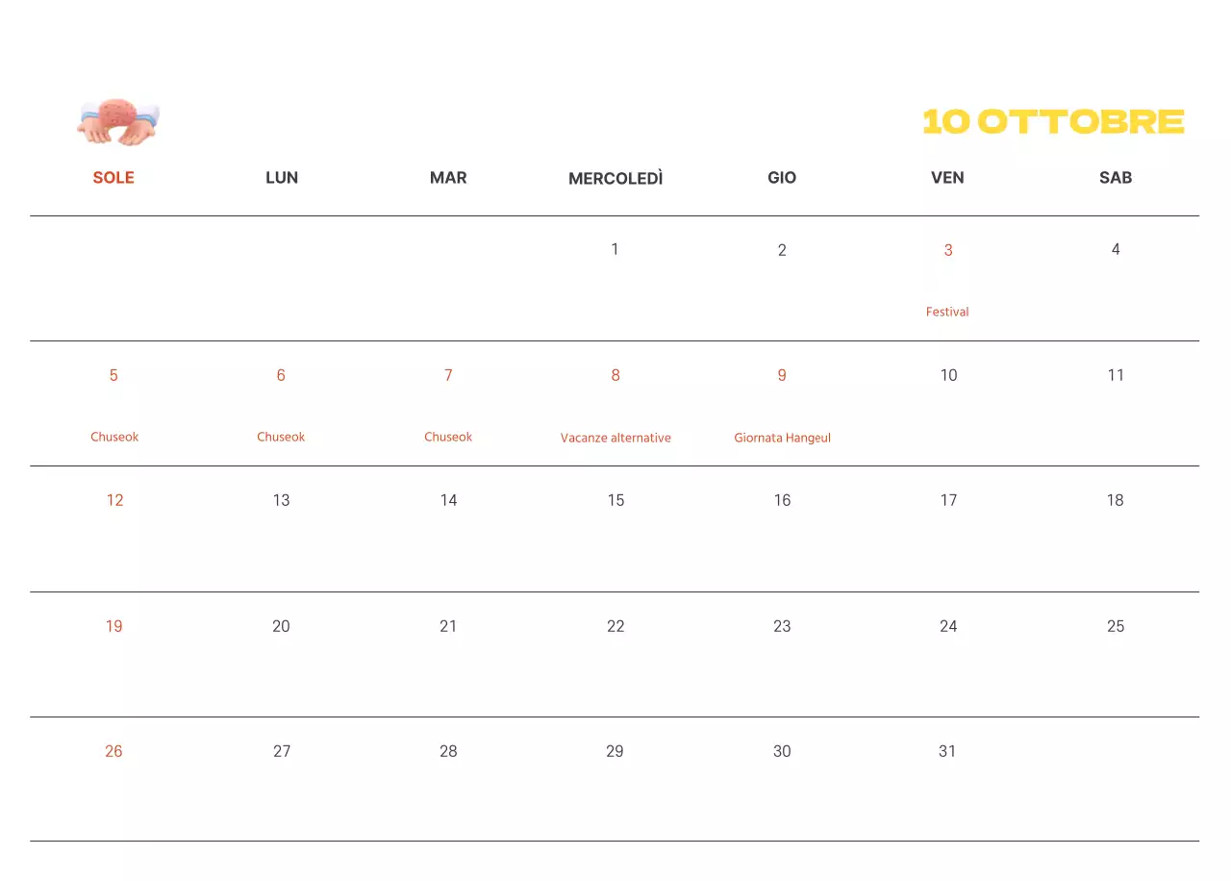Click the Chuseok label under date 5
This screenshot has height=881, width=1231.
pos(114,437)
